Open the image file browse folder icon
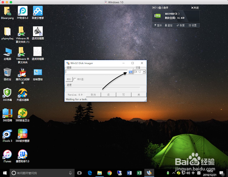Image resolution: width=228 pixels, height=177 pixels. [130, 72]
